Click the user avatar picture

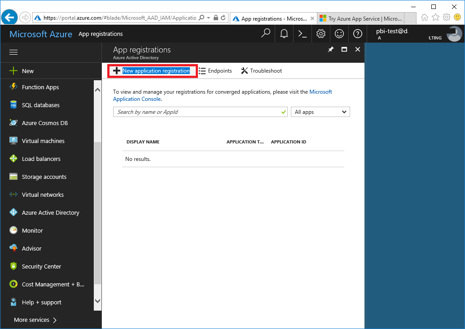454,34
